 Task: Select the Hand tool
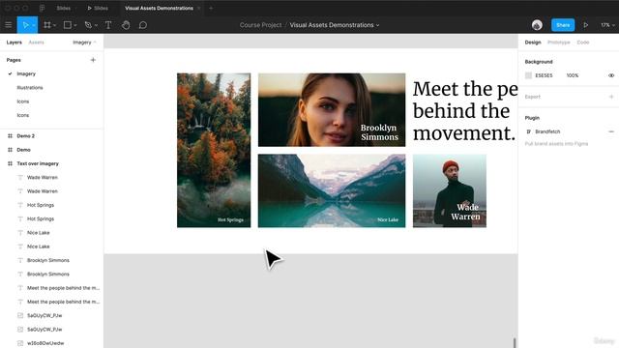point(126,25)
